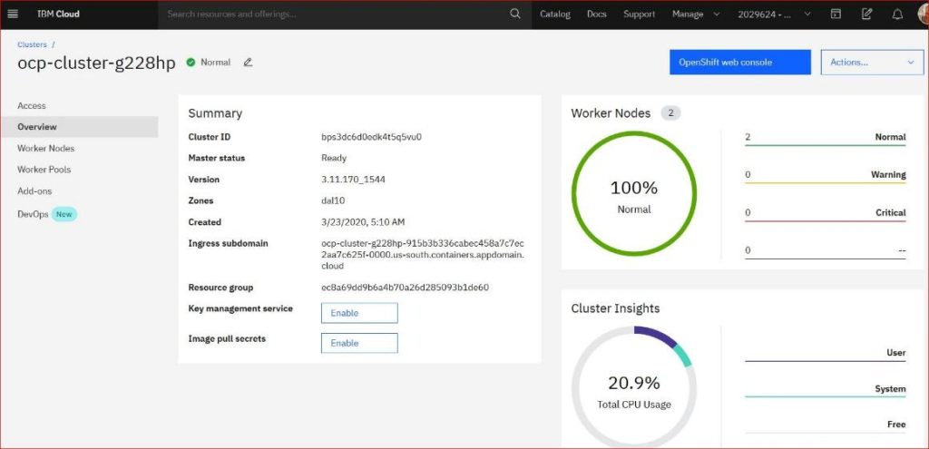
Task: Expand the Manage dropdown menu
Action: pos(696,15)
